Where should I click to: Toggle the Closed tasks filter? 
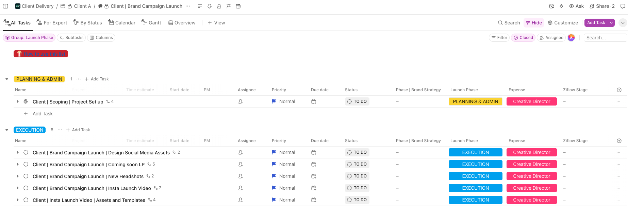click(523, 38)
